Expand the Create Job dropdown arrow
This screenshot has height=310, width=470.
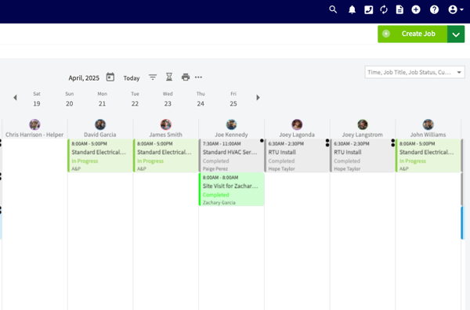click(456, 34)
